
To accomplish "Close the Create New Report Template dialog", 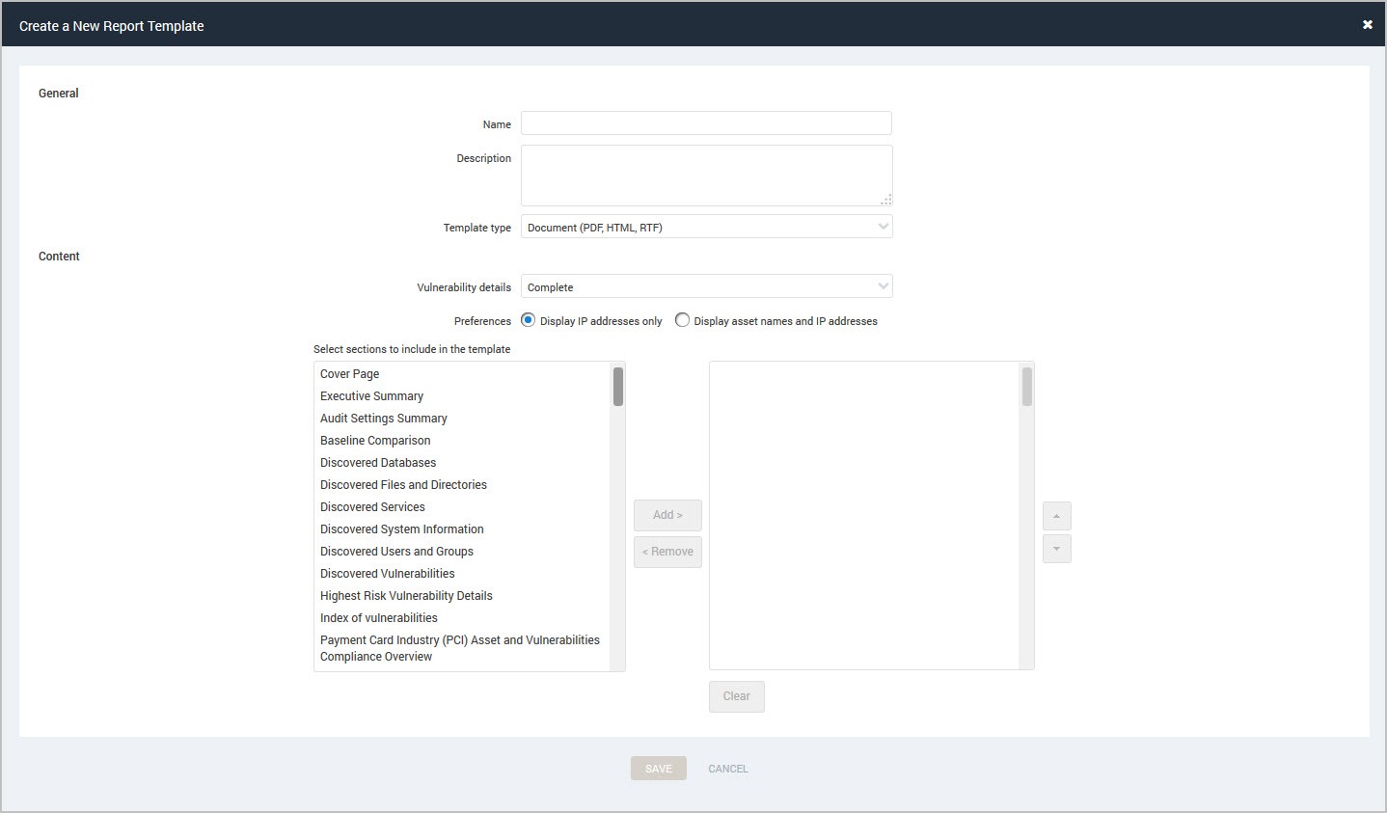I will (x=1367, y=25).
